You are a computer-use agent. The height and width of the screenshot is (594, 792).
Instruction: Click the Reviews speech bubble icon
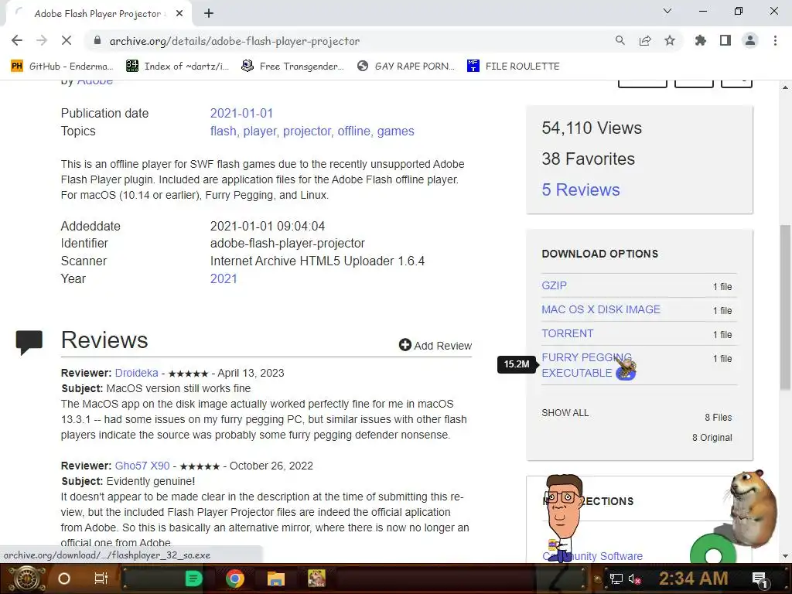29,342
